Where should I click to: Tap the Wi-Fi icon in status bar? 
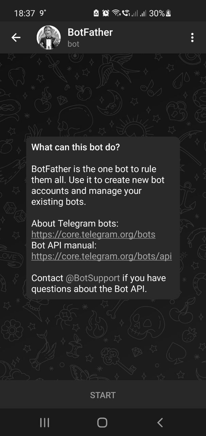[x=116, y=13]
